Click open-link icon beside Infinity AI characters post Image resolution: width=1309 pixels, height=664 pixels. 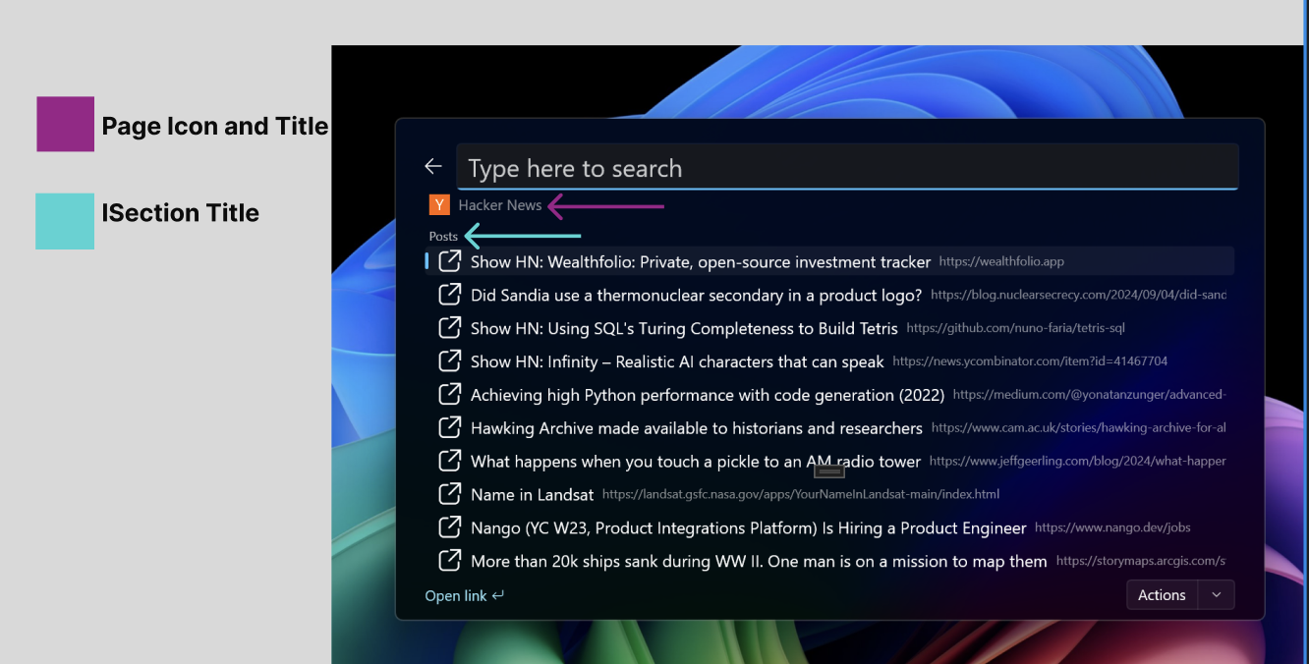click(x=449, y=361)
